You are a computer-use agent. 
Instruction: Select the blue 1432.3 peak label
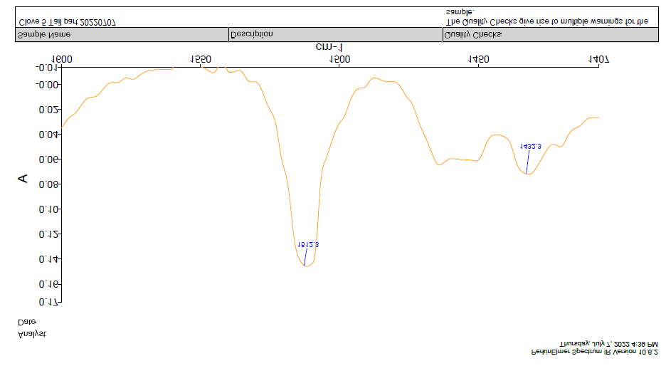pyautogui.click(x=531, y=147)
